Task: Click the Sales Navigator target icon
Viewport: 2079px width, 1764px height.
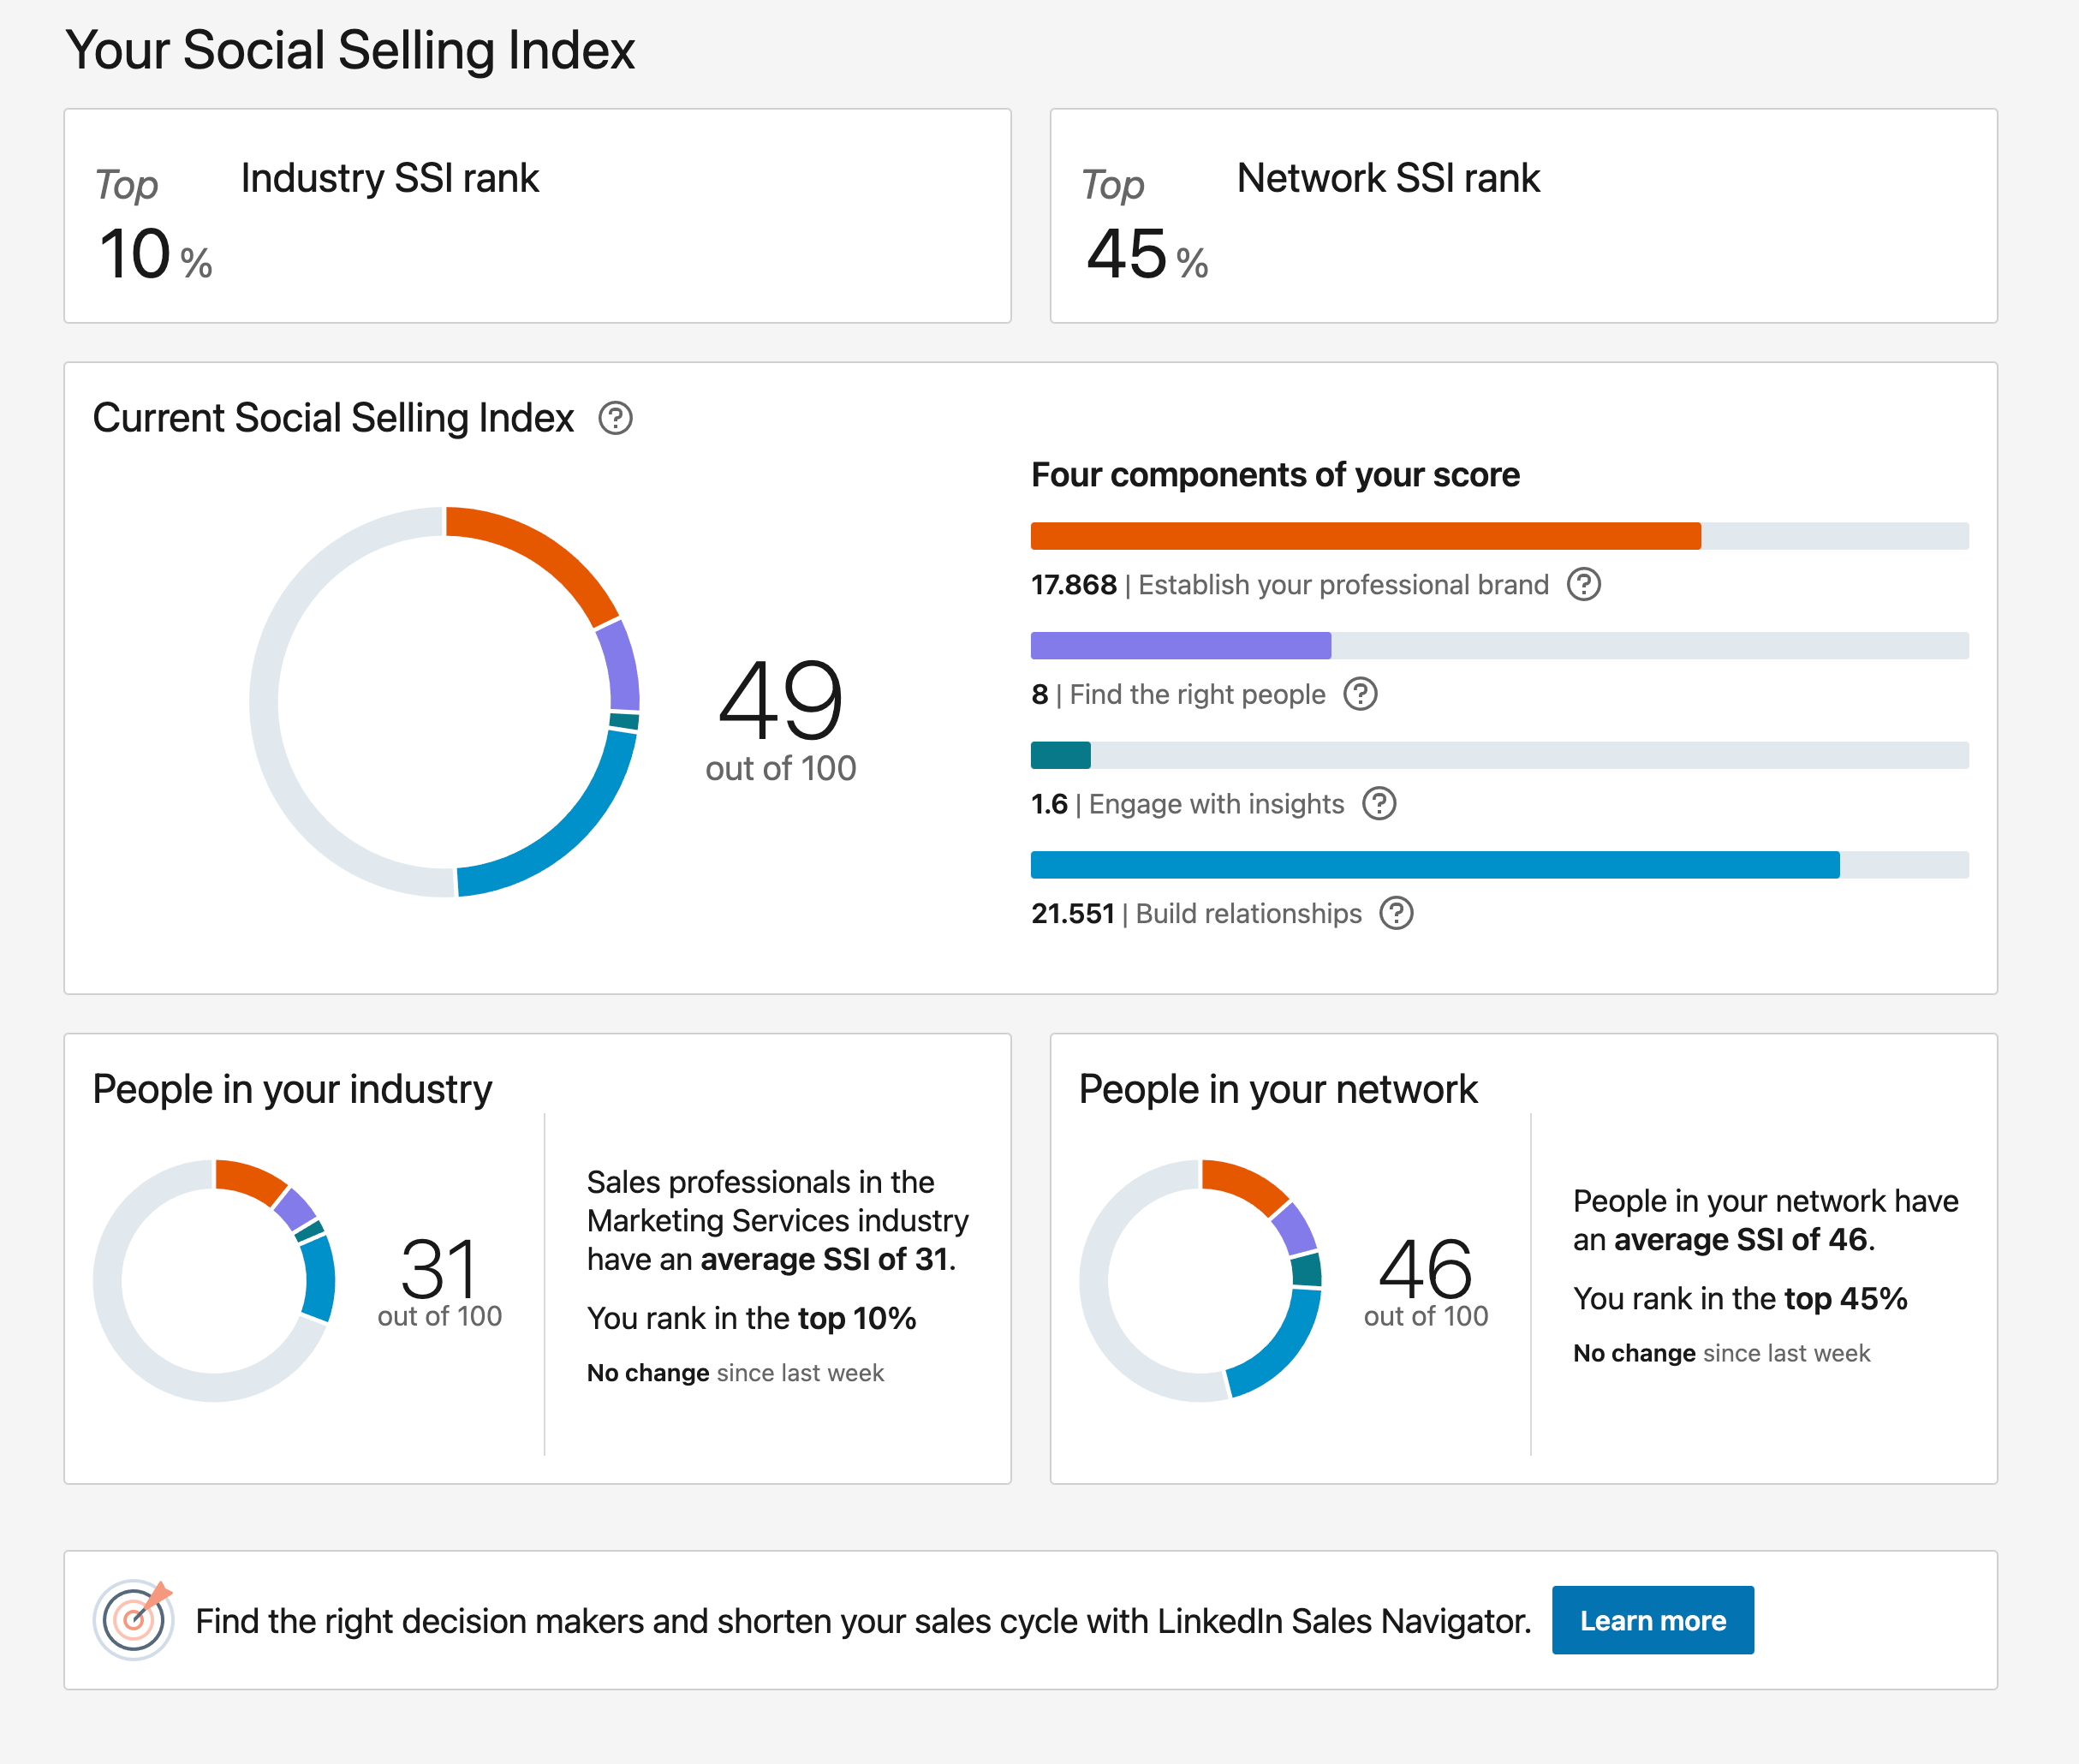Action: pyautogui.click(x=134, y=1619)
